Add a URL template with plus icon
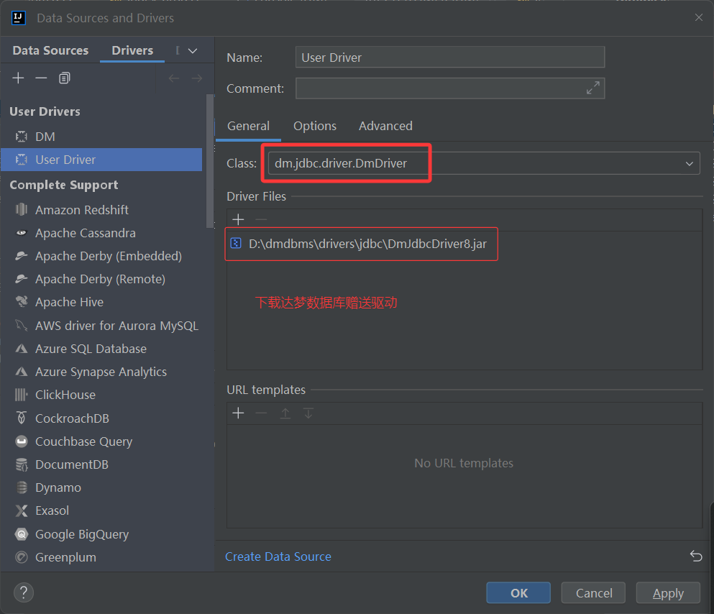This screenshot has width=714, height=614. click(x=238, y=413)
